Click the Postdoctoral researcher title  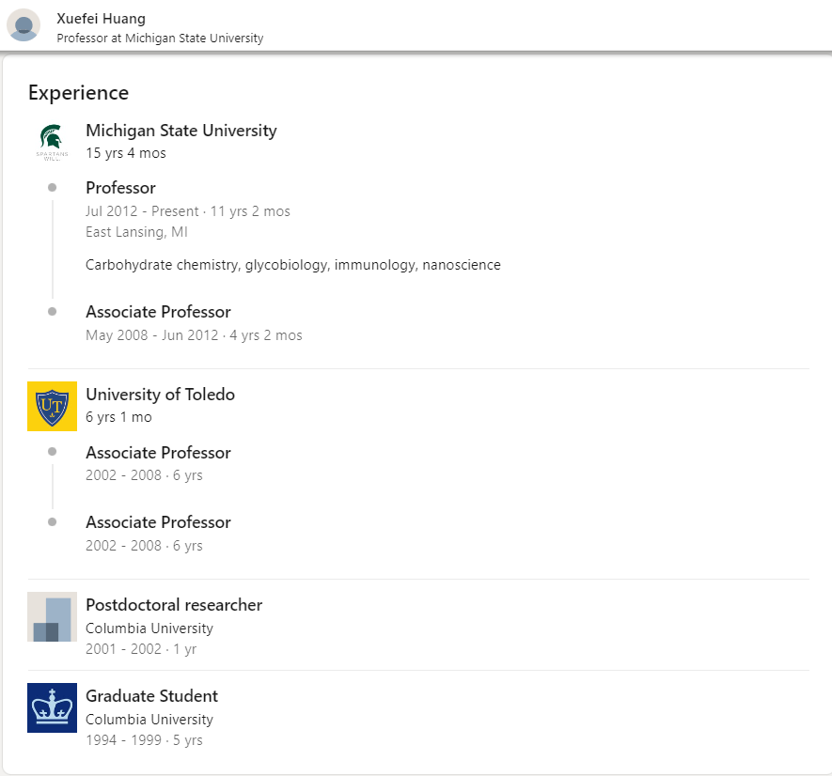174,605
